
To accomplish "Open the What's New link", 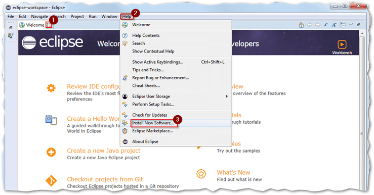I will coord(233,172).
